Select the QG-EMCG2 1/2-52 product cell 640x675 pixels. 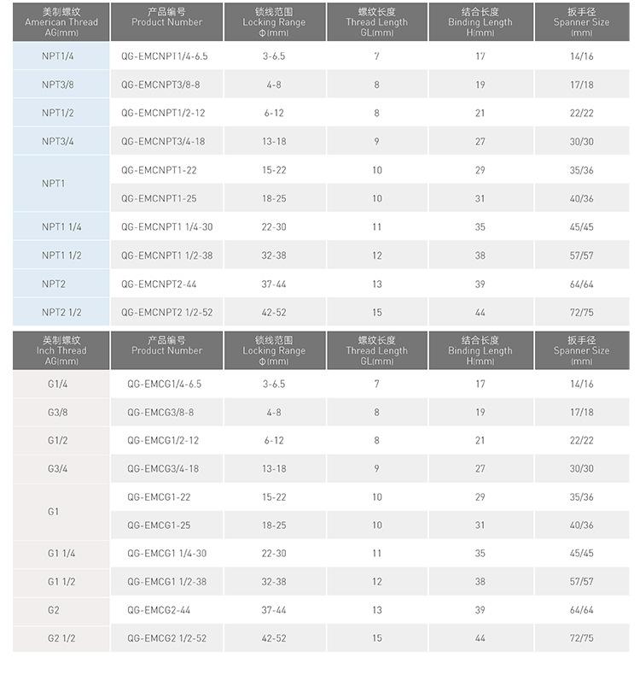pyautogui.click(x=167, y=637)
